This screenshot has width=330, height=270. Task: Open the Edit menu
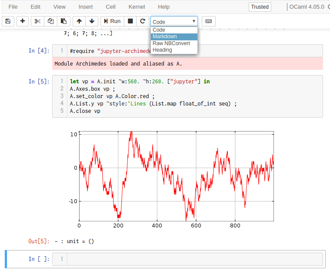click(x=36, y=7)
